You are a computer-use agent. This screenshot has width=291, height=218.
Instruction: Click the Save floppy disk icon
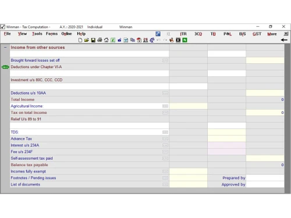pyautogui.click(x=93, y=40)
